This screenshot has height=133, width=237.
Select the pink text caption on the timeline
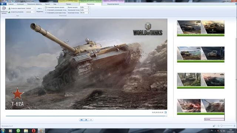click(214, 119)
